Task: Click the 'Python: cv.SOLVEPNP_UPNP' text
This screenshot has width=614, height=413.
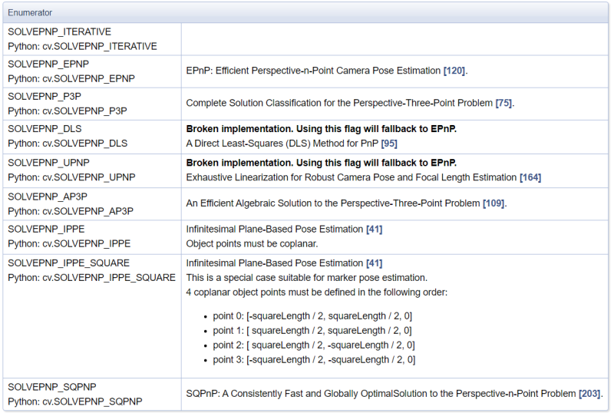Action: point(71,177)
